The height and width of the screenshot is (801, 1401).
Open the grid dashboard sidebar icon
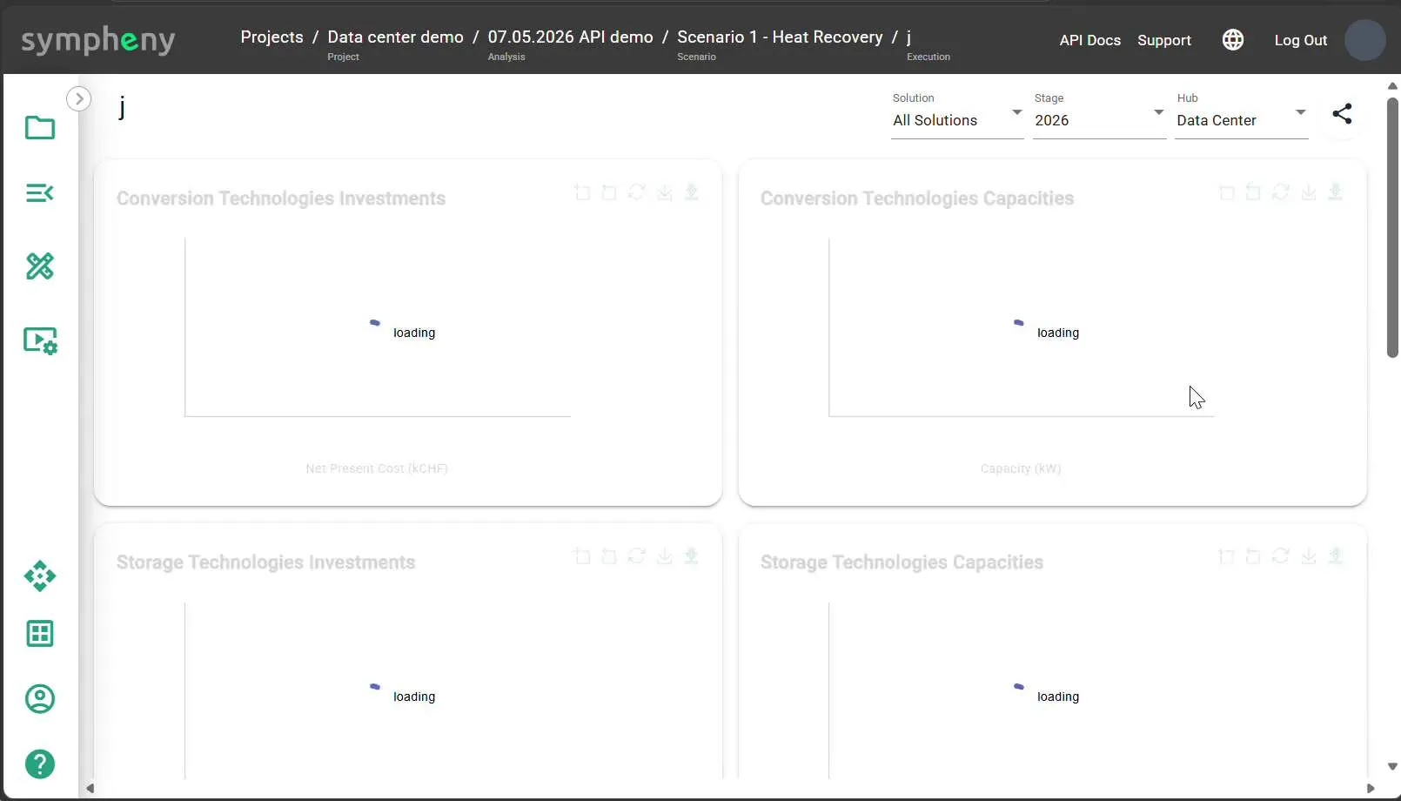point(40,634)
